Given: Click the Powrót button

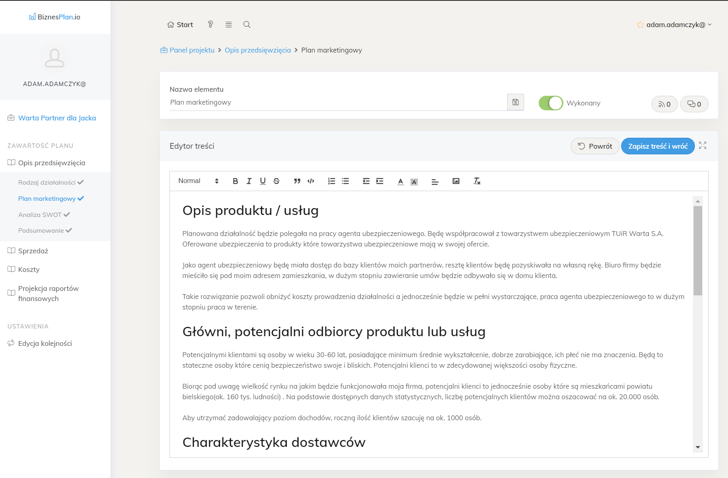Looking at the screenshot, I should [x=595, y=146].
